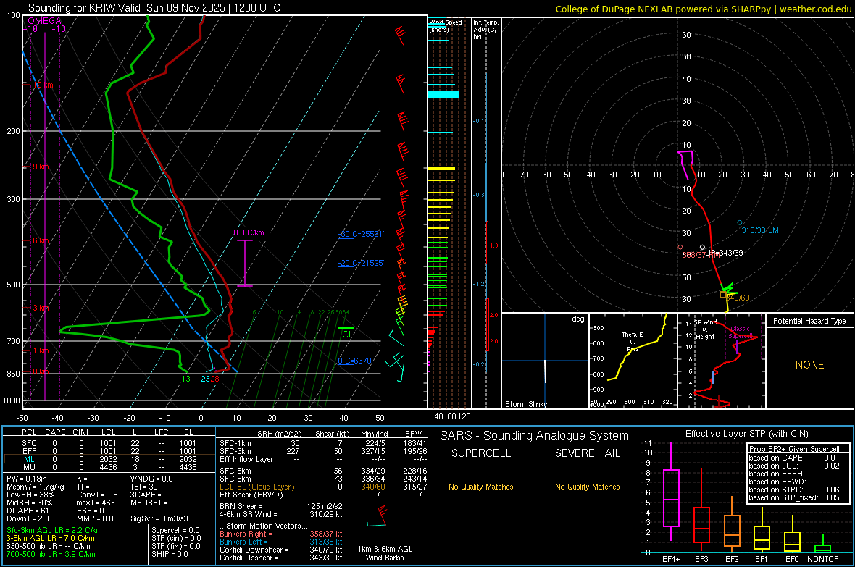855x567 pixels.
Task: Select the highlighted 'ML' parcel row
Action: 109,459
